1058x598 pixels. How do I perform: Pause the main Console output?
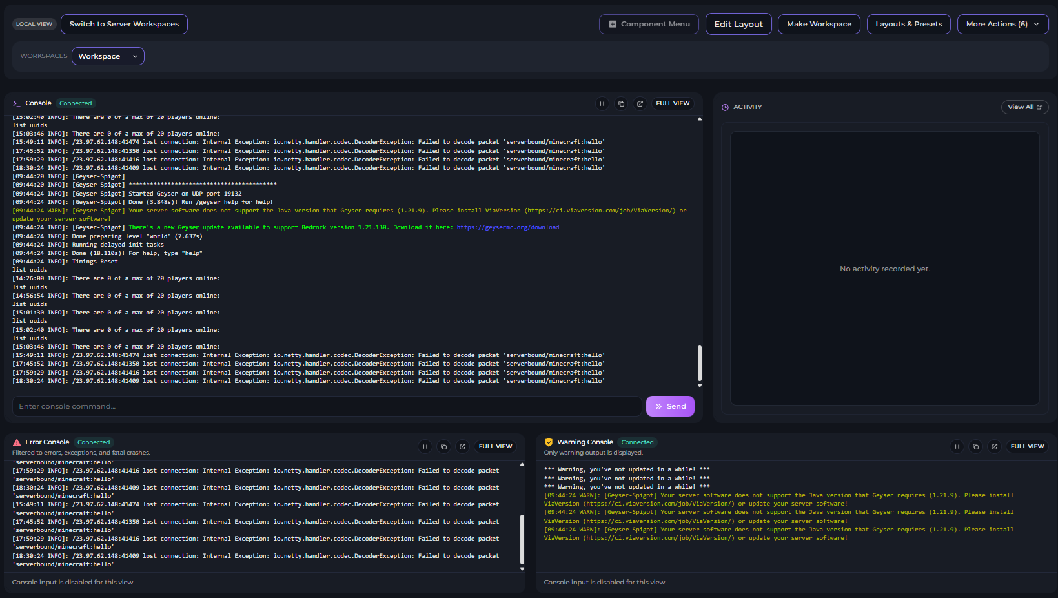[x=602, y=103]
